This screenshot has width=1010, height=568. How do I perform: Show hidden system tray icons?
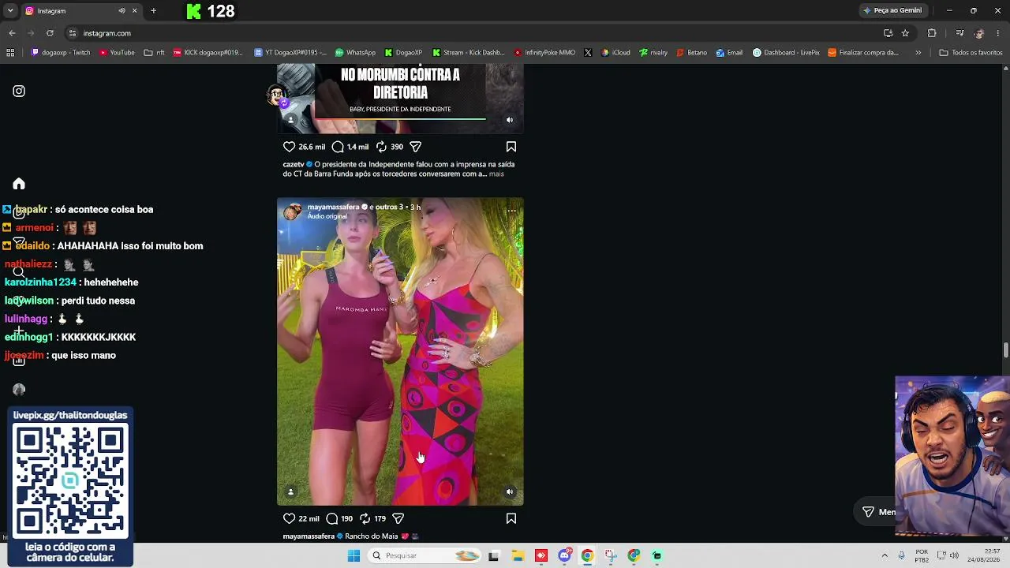pyautogui.click(x=884, y=555)
